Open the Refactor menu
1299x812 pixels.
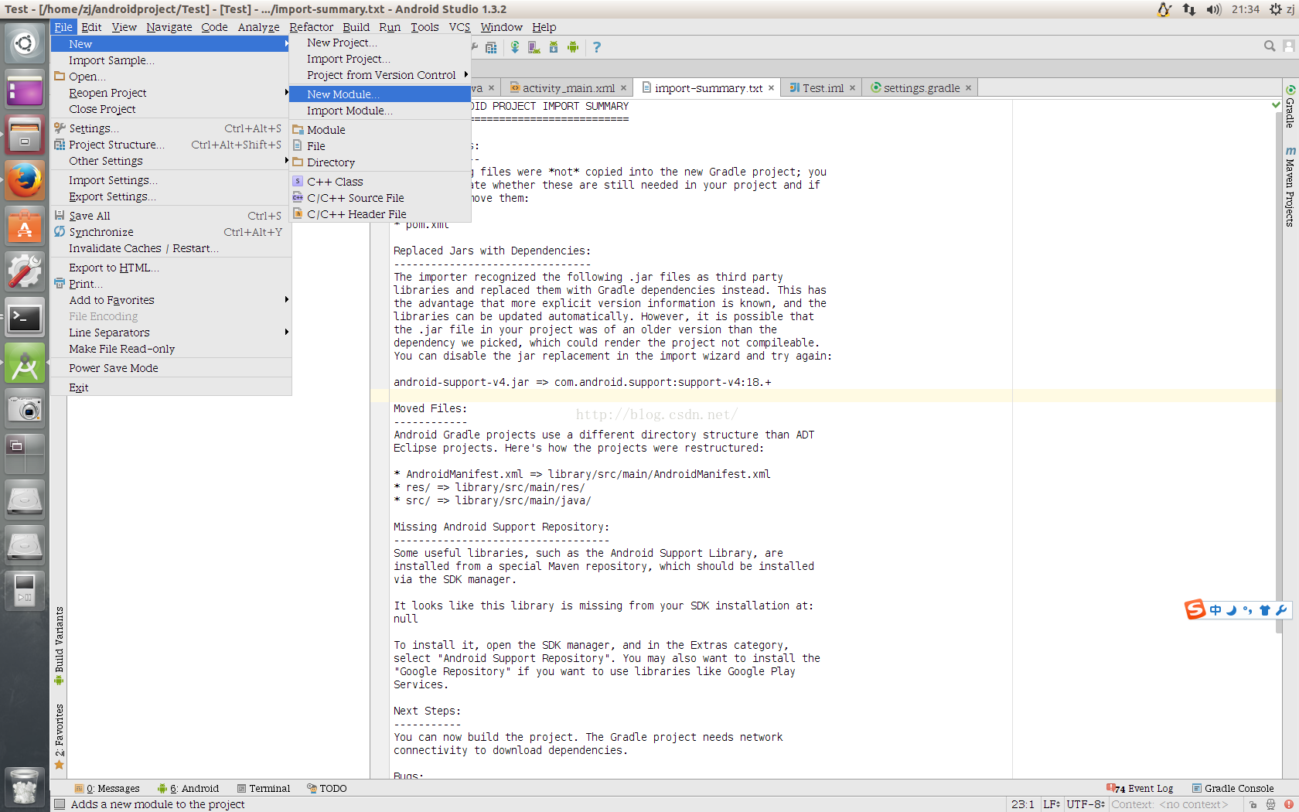pos(312,27)
